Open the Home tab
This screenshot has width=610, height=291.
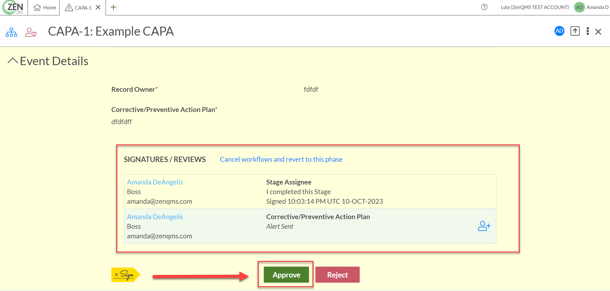(45, 7)
